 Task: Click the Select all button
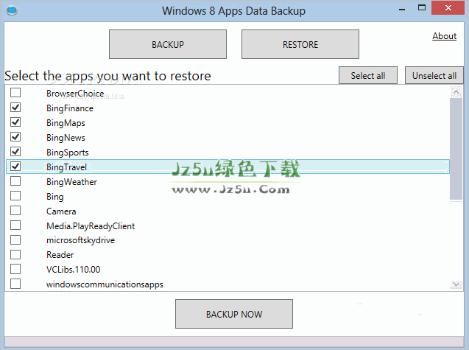(368, 75)
